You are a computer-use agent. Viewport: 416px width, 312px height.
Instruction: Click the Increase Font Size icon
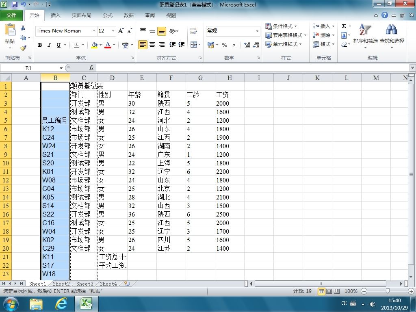(121, 31)
